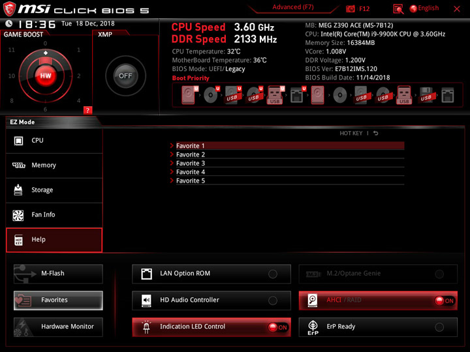
Task: Click the fan icon for Fan Info
Action: [x=18, y=215]
